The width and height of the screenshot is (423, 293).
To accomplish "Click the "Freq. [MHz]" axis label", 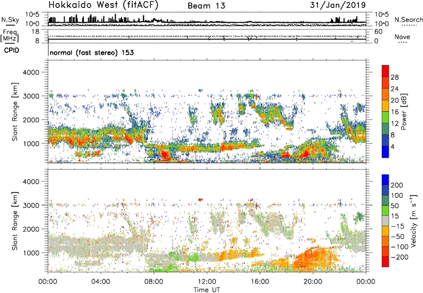I will click(10, 35).
